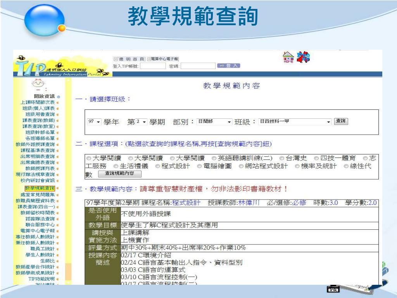Open 聯合服務中心 in sidebar
This screenshot has height=298, width=397.
(x=40, y=225)
